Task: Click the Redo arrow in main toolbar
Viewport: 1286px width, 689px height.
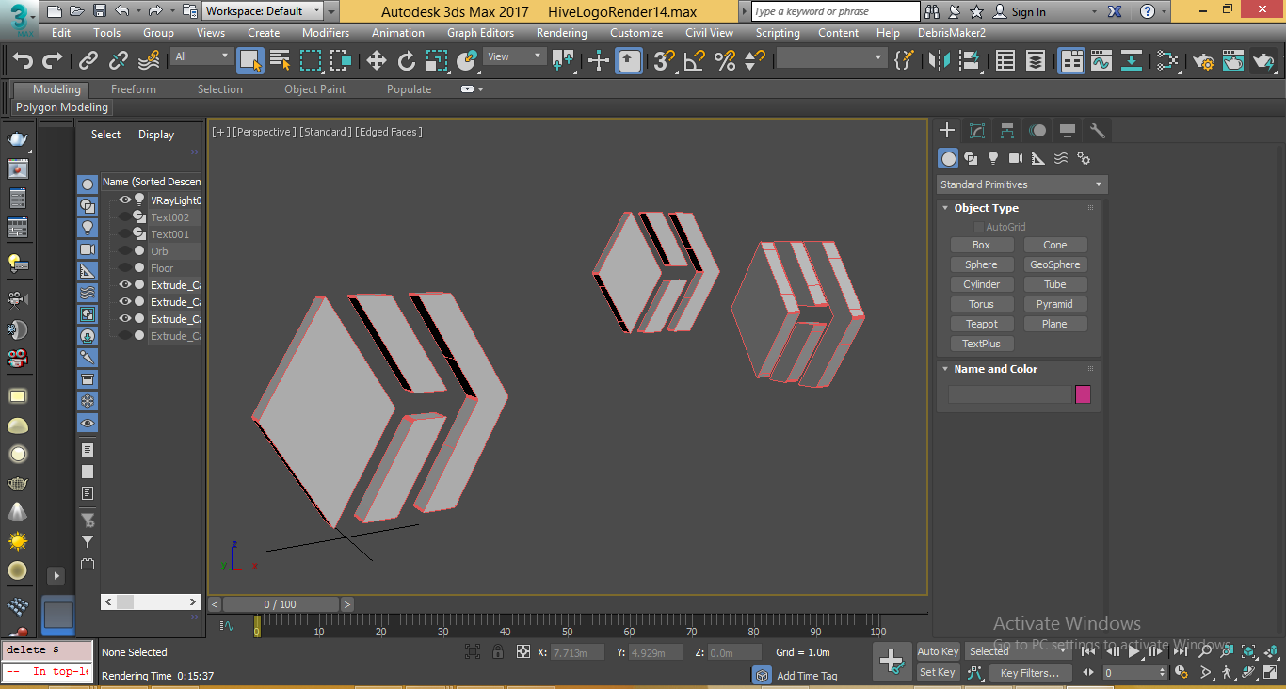Action: tap(53, 61)
